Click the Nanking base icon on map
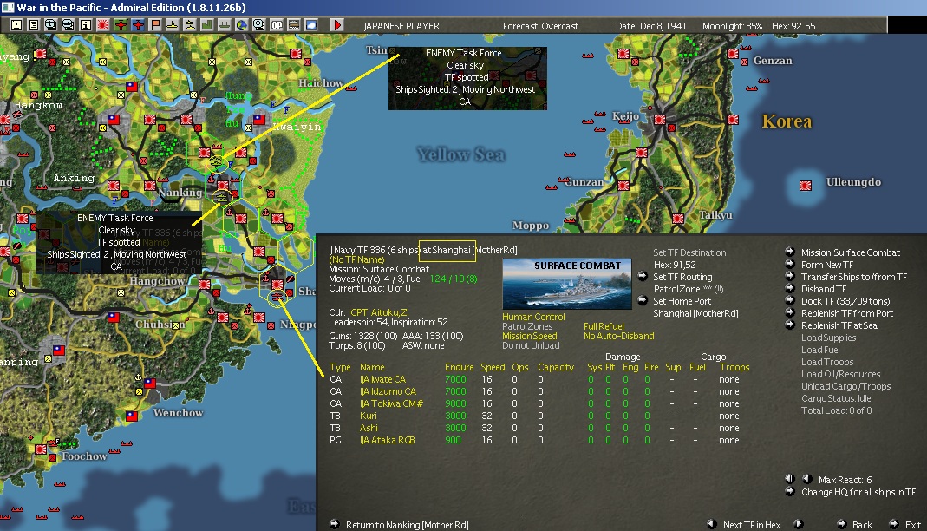Screen dimensions: 927x531 coord(223,186)
